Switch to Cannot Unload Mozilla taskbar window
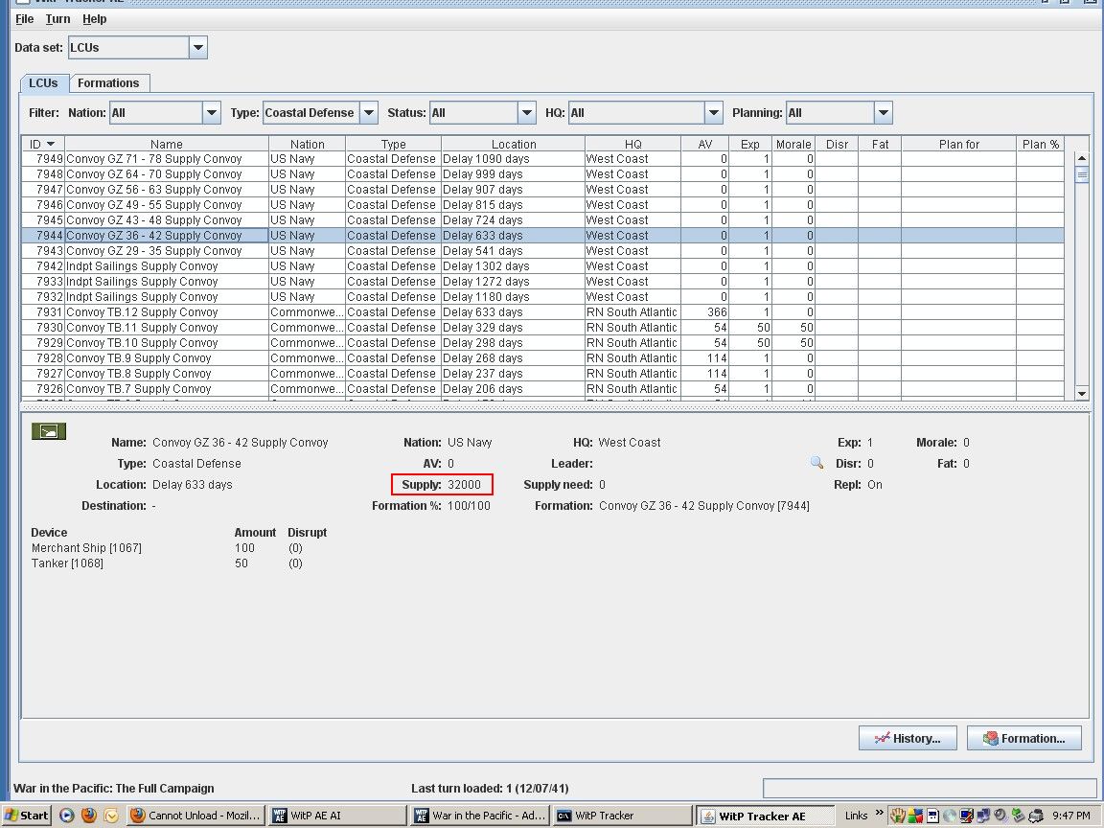This screenshot has width=1104, height=828. coord(196,816)
